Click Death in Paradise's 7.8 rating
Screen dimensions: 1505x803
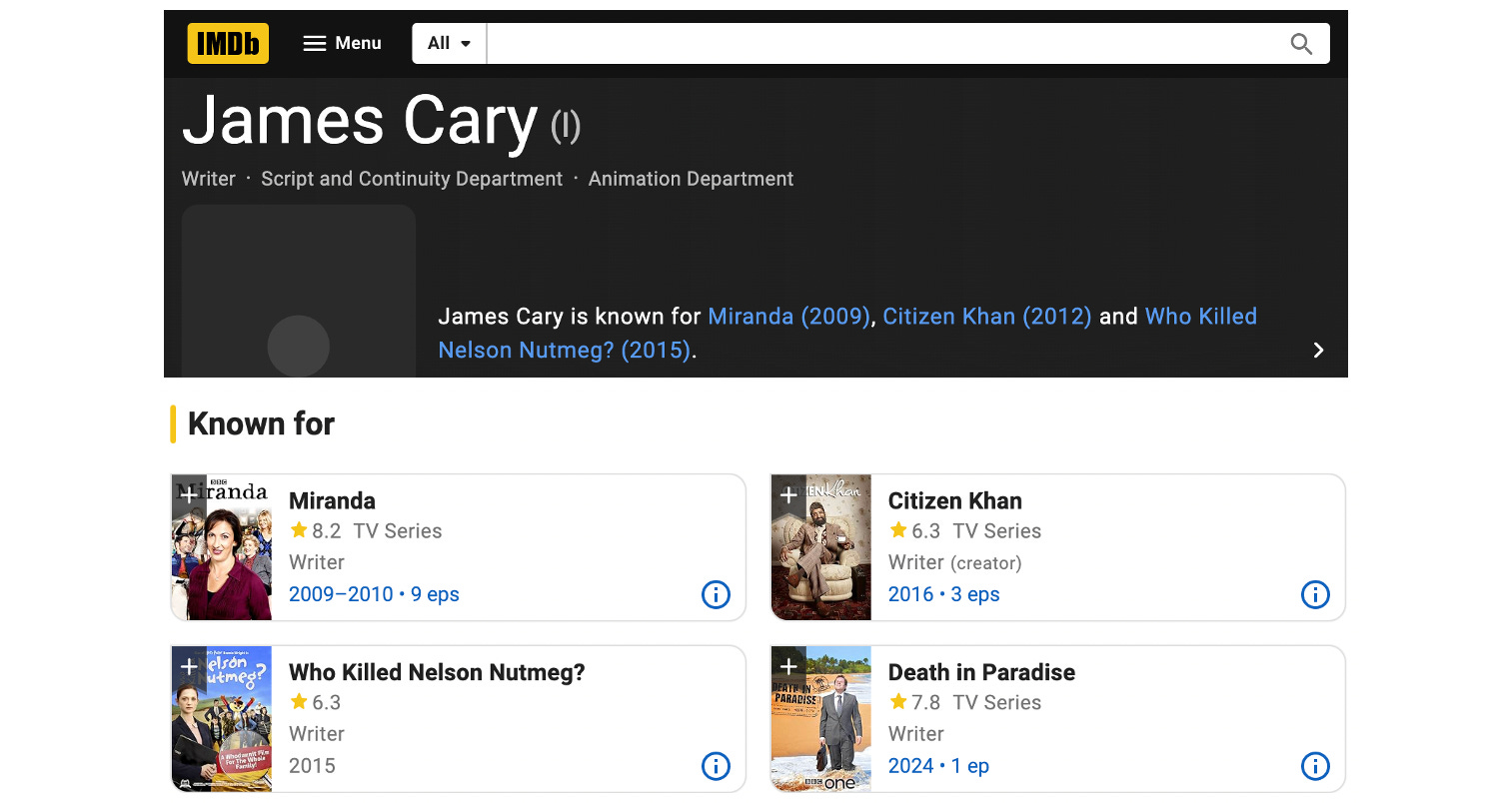(914, 702)
